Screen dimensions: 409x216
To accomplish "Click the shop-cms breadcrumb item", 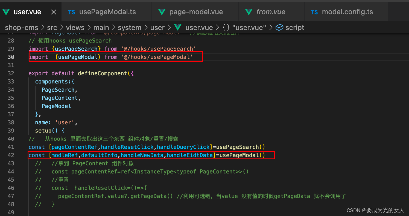I will point(21,27).
